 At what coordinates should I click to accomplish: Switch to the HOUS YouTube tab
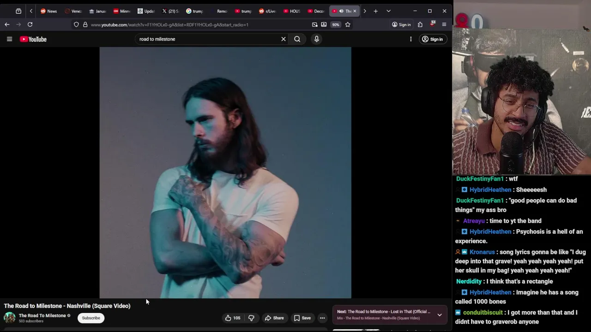pos(292,11)
